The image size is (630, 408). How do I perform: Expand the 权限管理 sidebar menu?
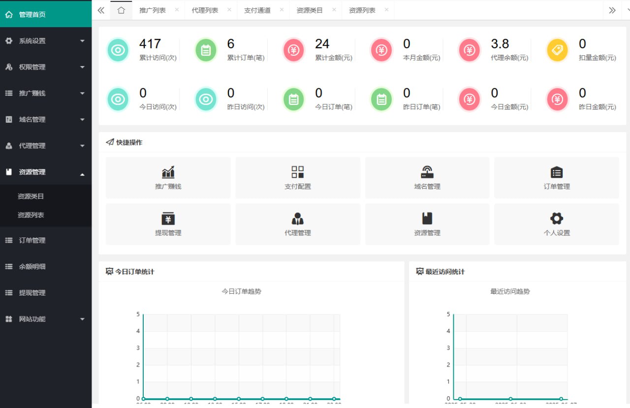[45, 67]
